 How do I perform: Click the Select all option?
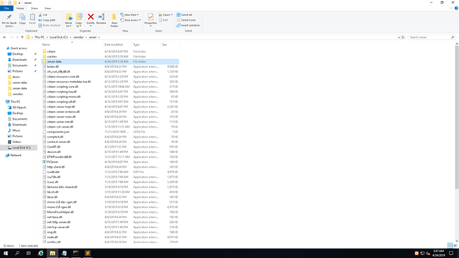(184, 15)
